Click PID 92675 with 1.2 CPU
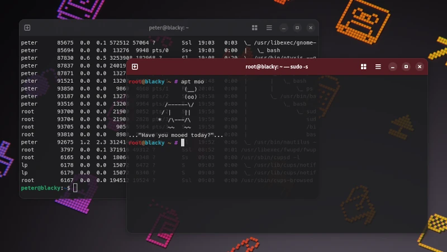Screen dimensions: 447x252 tap(65, 142)
